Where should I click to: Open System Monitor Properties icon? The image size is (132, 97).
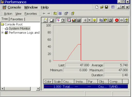click(110, 20)
